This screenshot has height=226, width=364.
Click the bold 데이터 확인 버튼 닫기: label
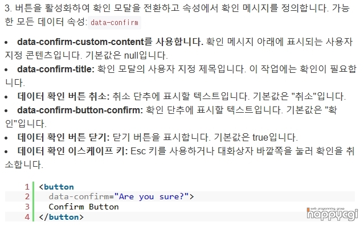pyautogui.click(x=63, y=137)
